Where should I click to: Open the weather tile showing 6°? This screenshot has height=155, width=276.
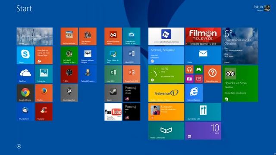point(240,46)
